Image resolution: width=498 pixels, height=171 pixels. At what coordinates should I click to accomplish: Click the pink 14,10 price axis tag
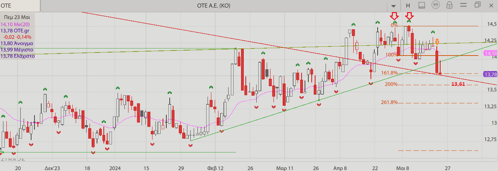(491, 54)
